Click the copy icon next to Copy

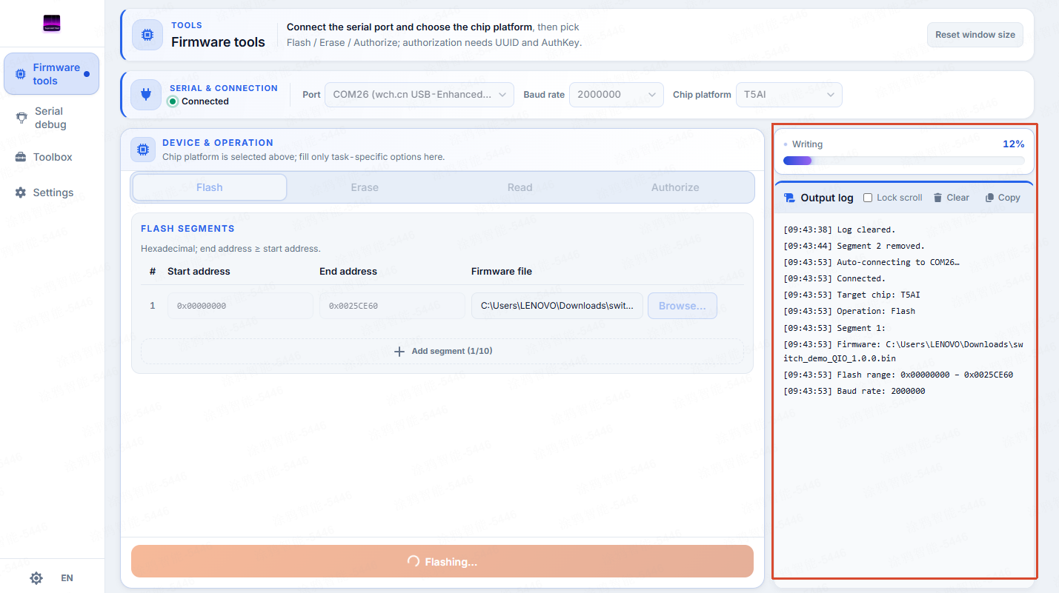(x=989, y=198)
